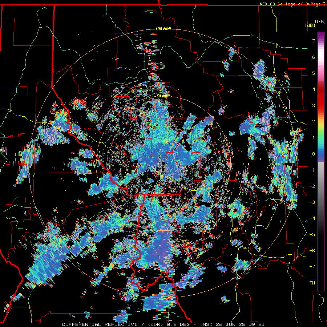The image size is (327, 327).
Task: Click the 1 value on the ZDR scale
Action: 314,138
